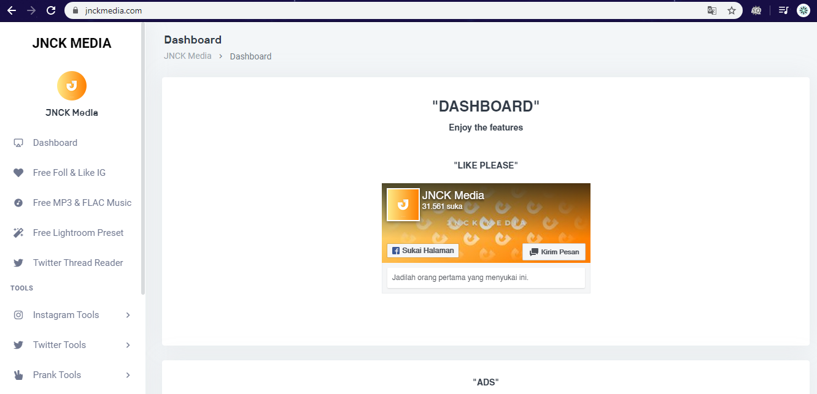Click the "Enjoy the features" text
817x394 pixels.
click(486, 127)
